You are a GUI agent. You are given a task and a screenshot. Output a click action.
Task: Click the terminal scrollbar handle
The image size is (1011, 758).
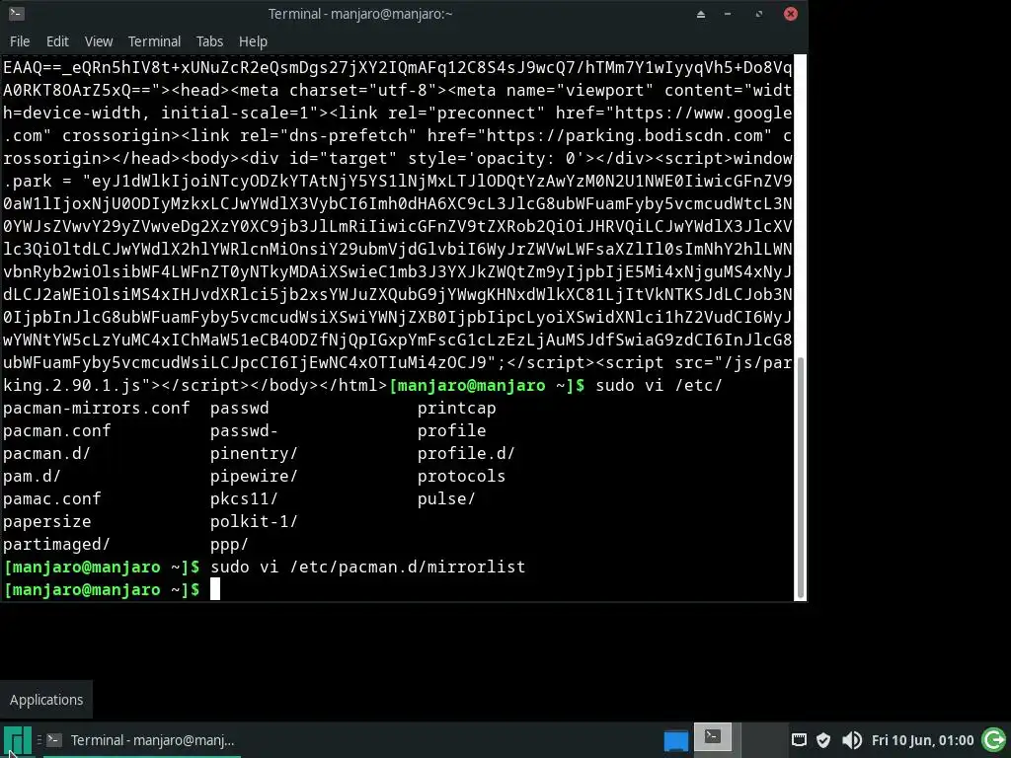[801, 478]
